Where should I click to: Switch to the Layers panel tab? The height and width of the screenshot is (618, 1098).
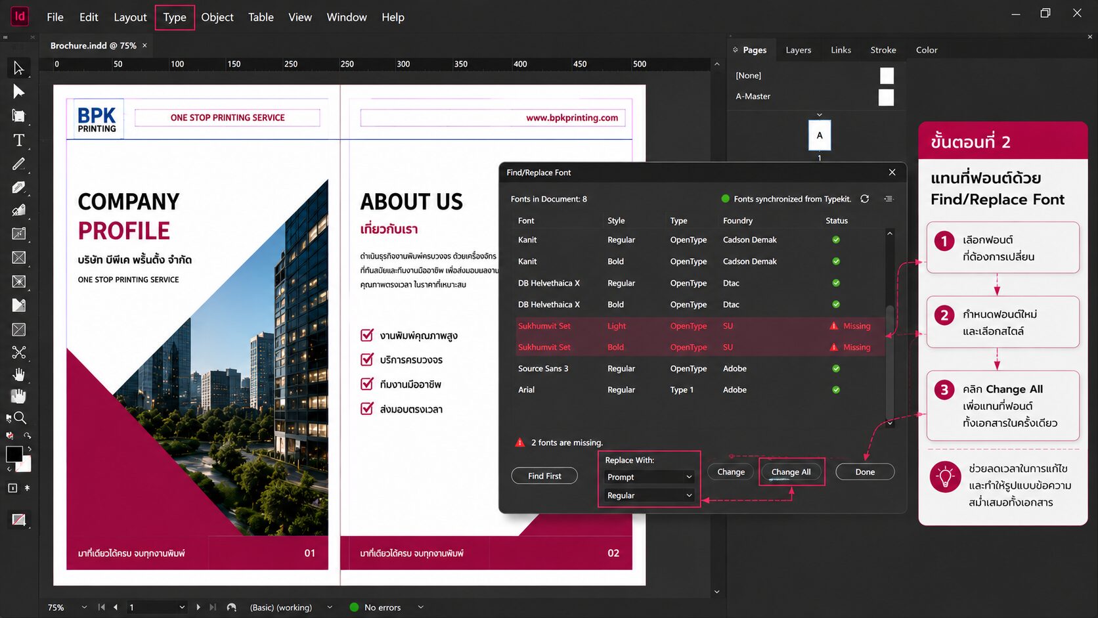coord(798,50)
